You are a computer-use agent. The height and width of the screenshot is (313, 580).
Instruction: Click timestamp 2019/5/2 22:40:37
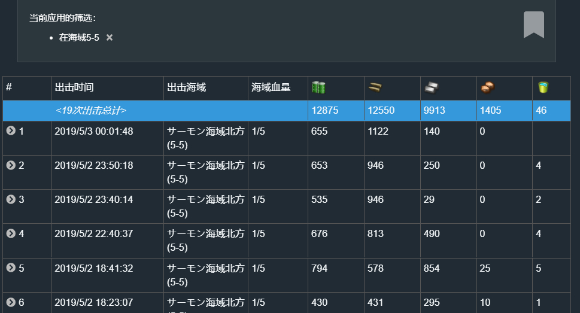[x=93, y=233]
